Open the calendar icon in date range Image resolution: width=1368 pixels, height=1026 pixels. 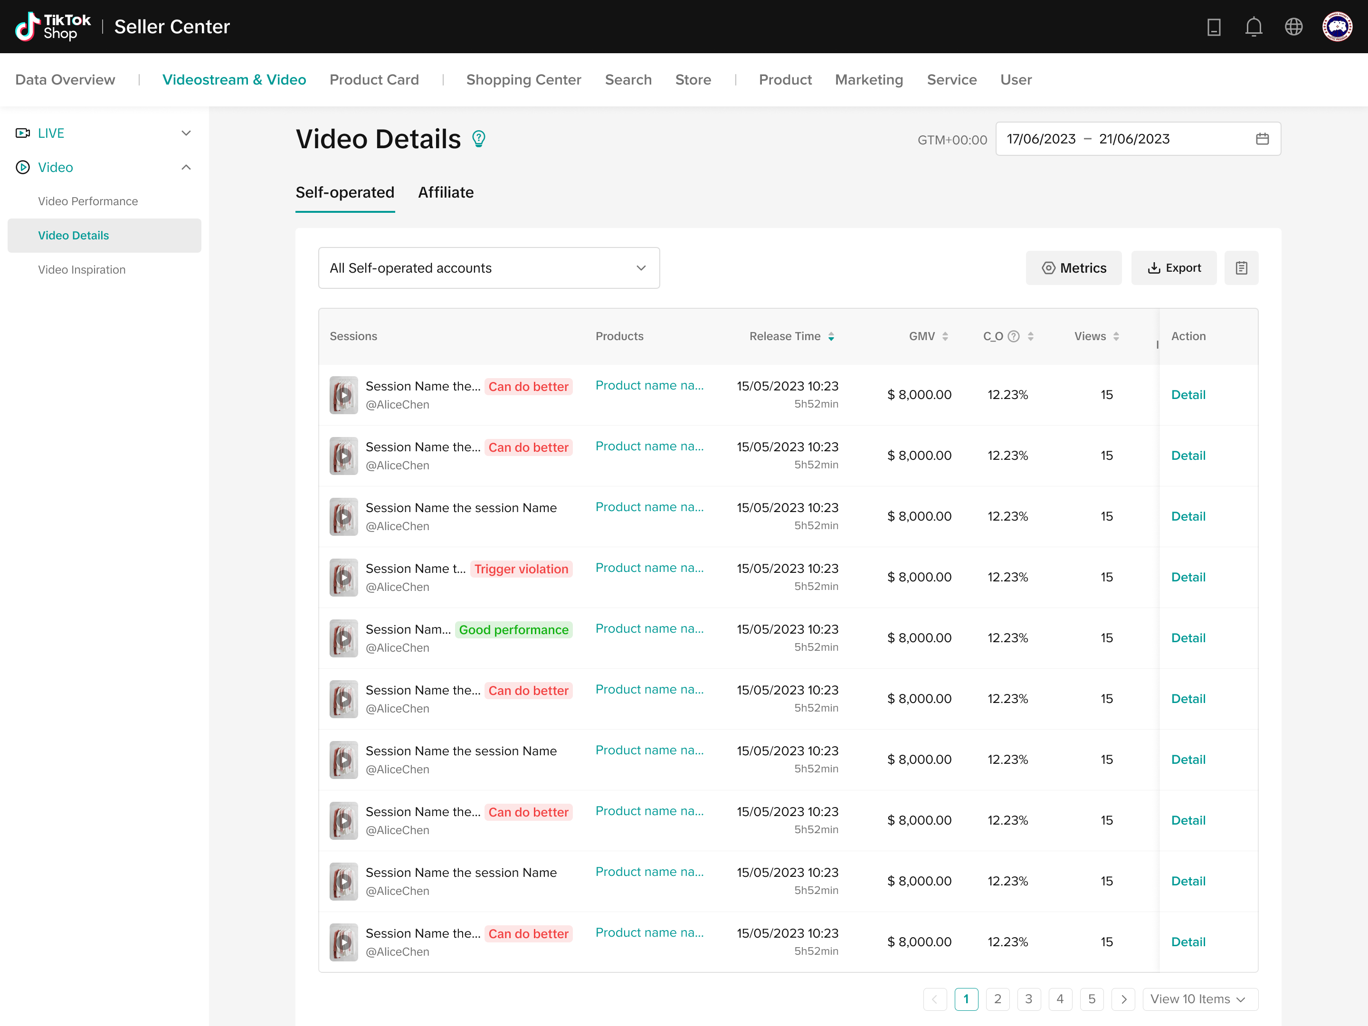[x=1262, y=139]
